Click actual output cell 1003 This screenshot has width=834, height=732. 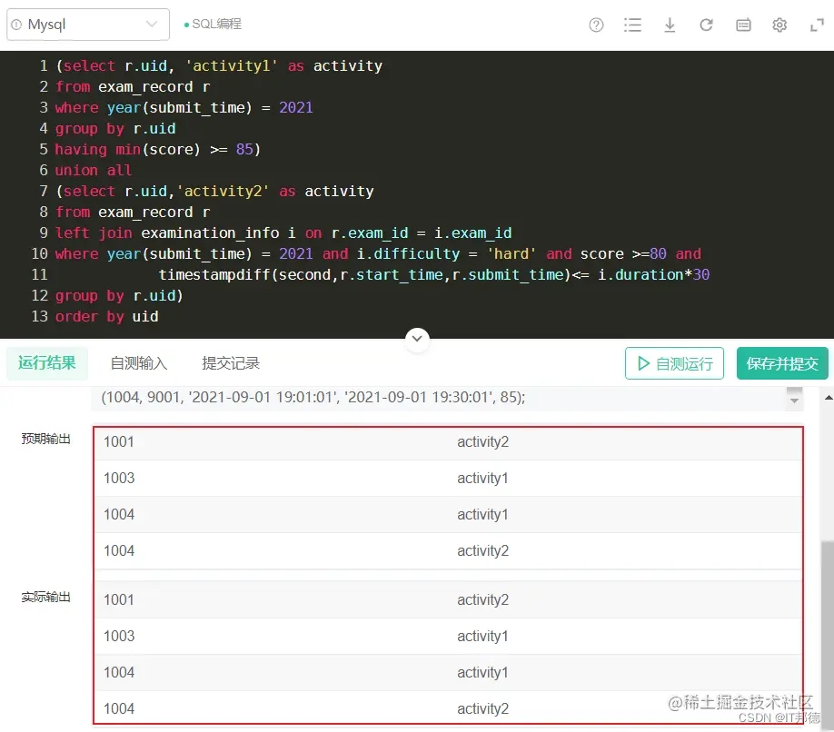[x=119, y=636]
